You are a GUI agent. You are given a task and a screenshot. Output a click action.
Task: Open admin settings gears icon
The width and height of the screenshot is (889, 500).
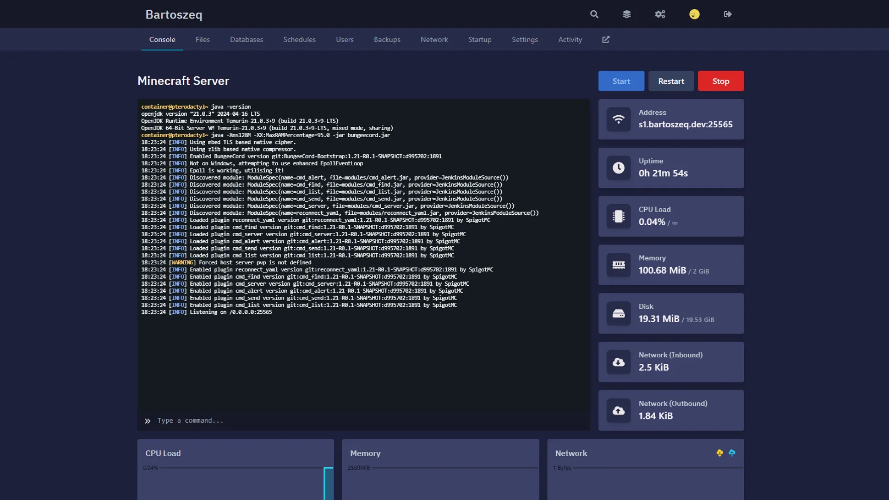660,14
